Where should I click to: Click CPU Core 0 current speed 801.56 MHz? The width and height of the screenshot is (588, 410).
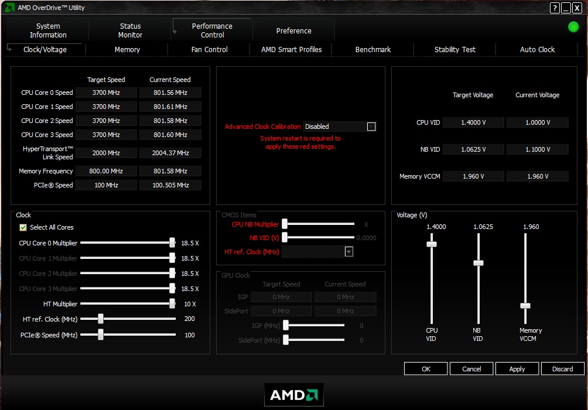coord(170,93)
